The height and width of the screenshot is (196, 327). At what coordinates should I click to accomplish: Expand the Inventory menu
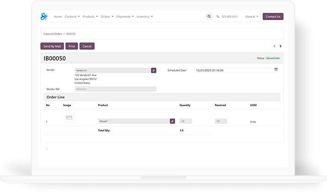[145, 16]
